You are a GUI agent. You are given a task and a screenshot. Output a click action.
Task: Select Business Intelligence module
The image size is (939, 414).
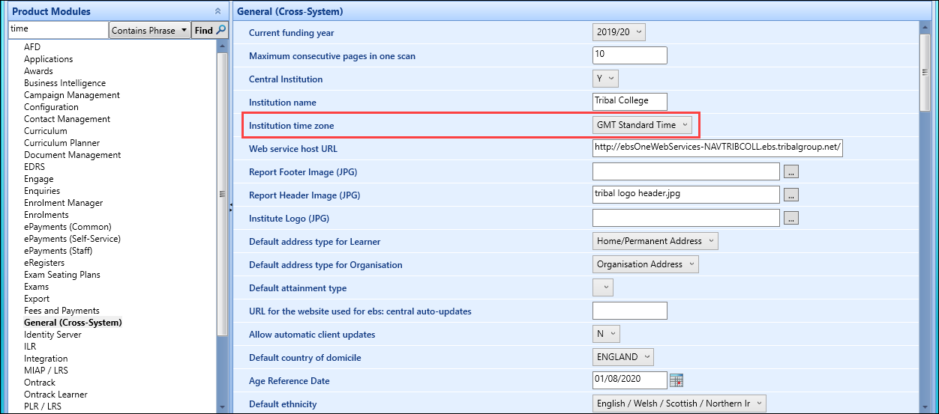pyautogui.click(x=64, y=83)
